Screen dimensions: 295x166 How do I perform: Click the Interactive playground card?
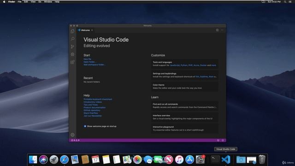(185, 129)
